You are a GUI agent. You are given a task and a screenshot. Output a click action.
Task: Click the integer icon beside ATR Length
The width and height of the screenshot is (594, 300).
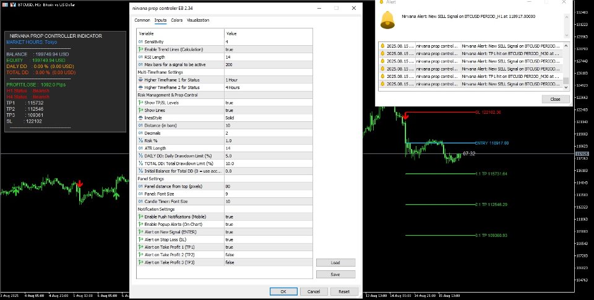pyautogui.click(x=140, y=148)
